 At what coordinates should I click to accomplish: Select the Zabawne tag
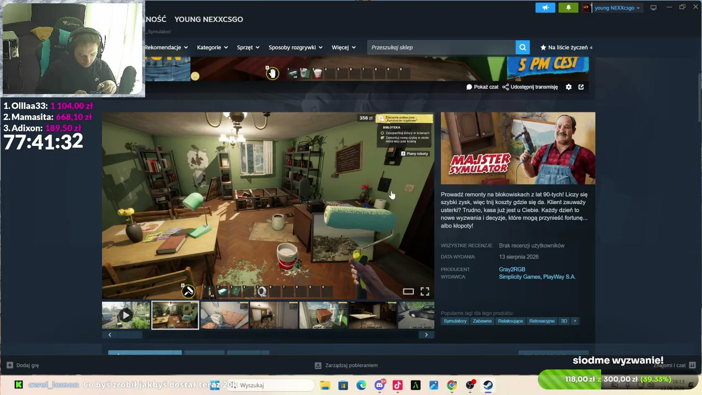pos(482,321)
